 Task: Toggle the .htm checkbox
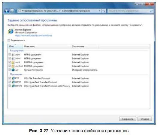[10, 55]
